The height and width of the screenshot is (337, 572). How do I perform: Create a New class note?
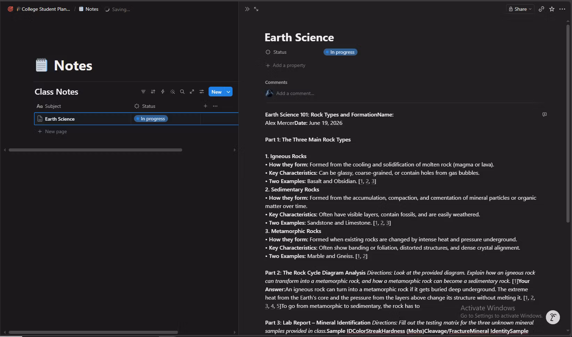(x=217, y=92)
